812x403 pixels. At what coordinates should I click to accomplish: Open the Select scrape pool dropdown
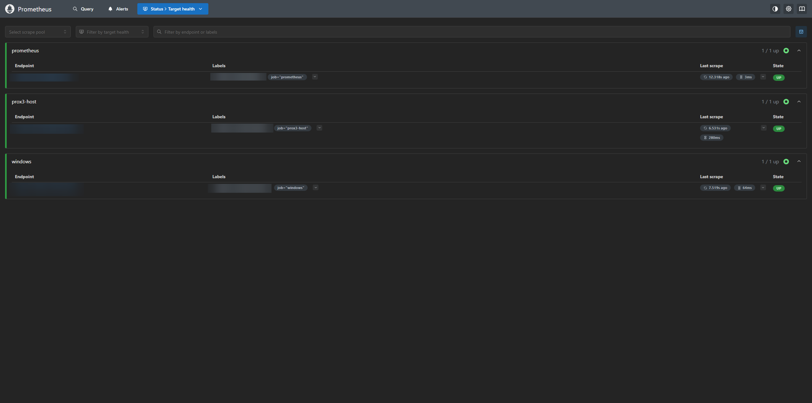38,32
